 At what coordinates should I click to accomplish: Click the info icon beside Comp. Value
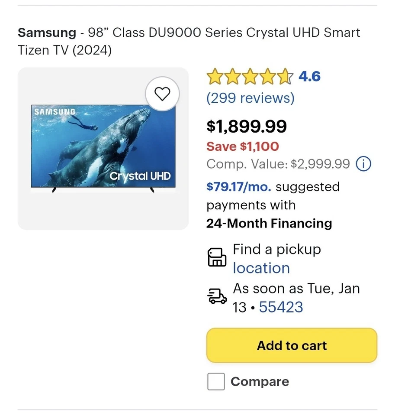pos(363,164)
